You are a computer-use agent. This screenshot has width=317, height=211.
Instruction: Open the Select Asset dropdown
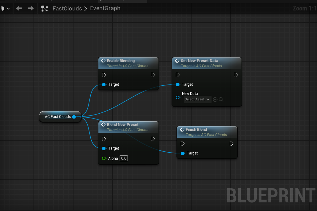(197, 99)
